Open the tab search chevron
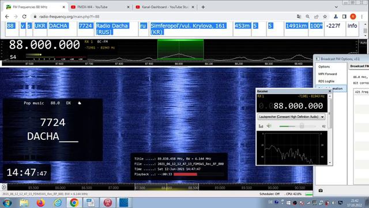The image size is (369, 208). coord(336,7)
